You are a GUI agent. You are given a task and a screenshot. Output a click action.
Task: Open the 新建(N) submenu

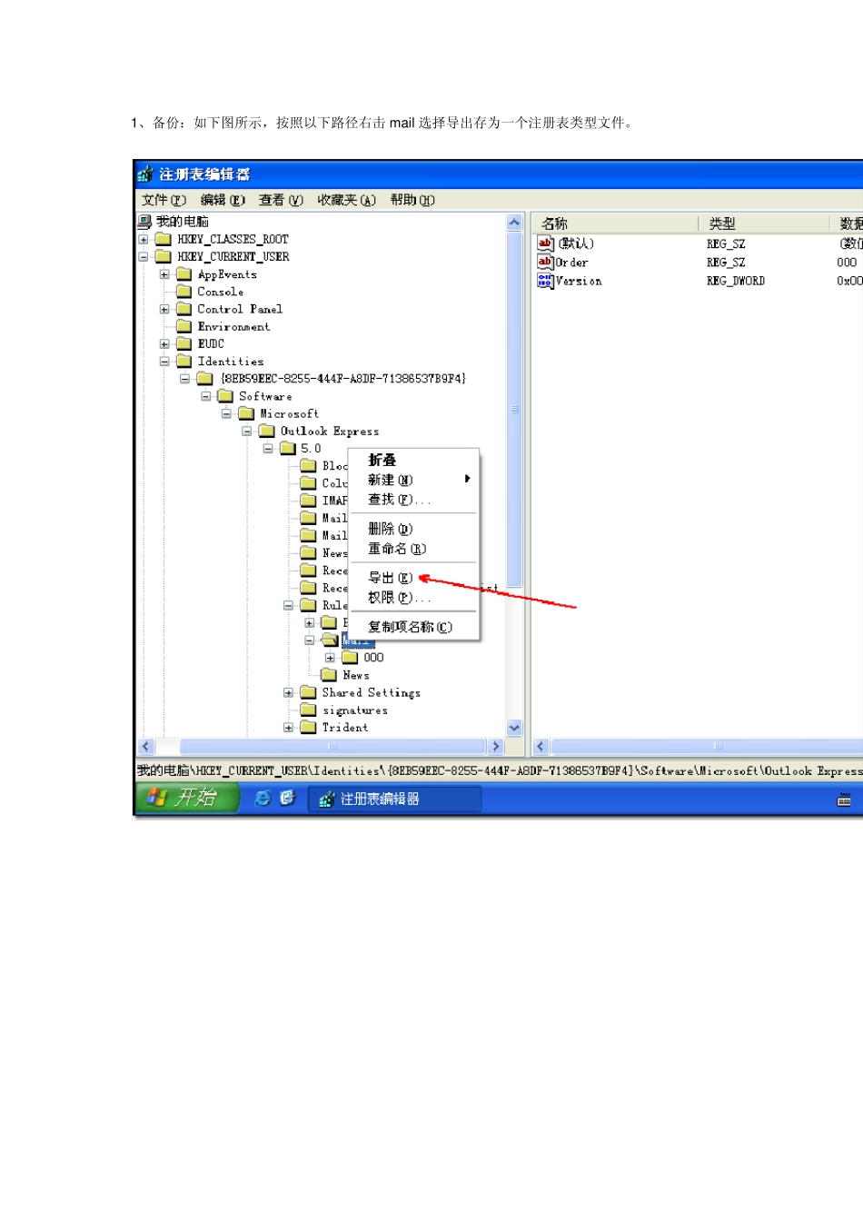pyautogui.click(x=413, y=480)
